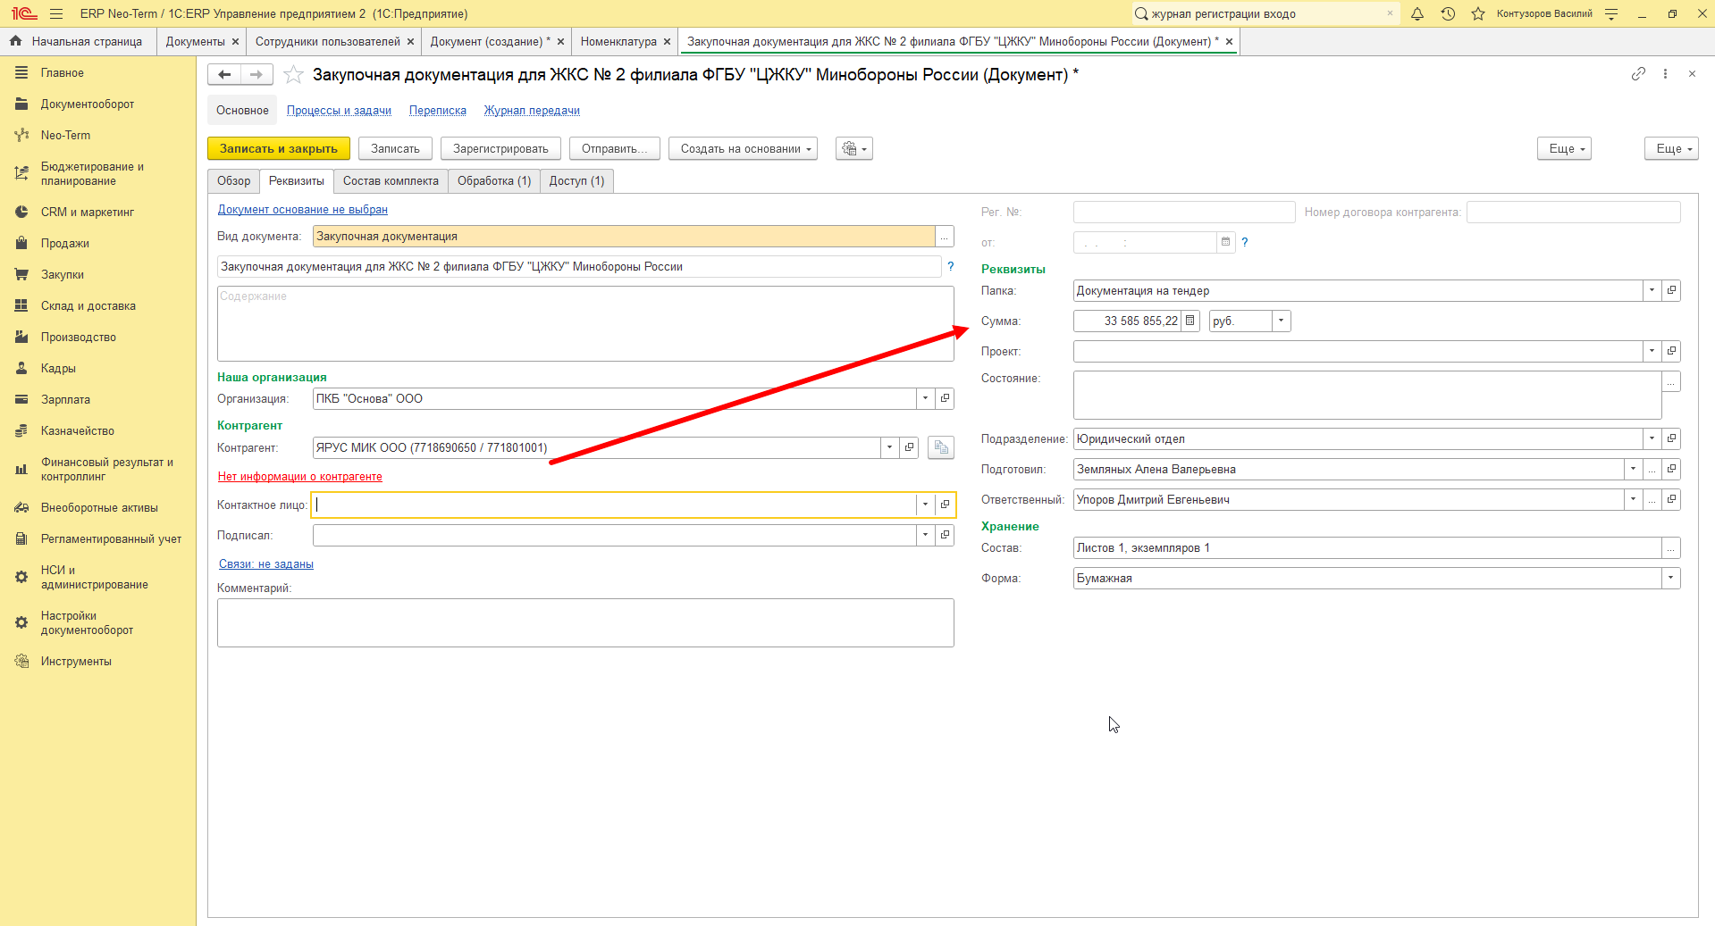
Task: Expand the currency руб. dropdown
Action: [x=1281, y=321]
